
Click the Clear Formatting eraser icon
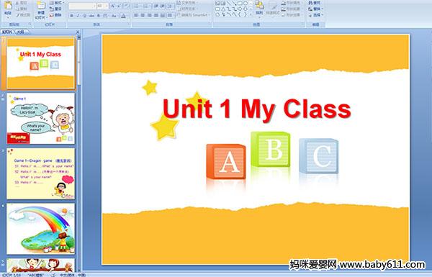pyautogui.click(x=126, y=6)
